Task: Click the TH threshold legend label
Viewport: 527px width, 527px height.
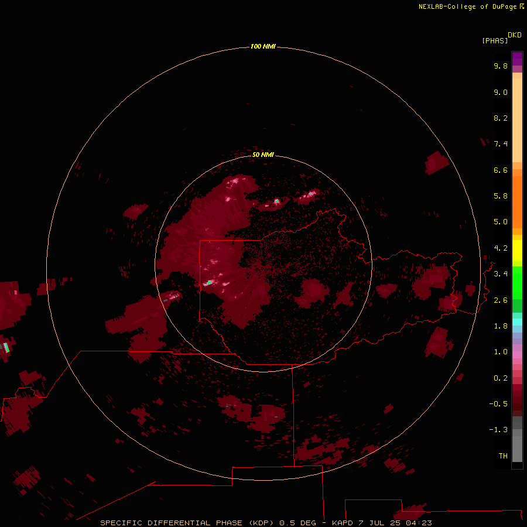Action: (503, 456)
